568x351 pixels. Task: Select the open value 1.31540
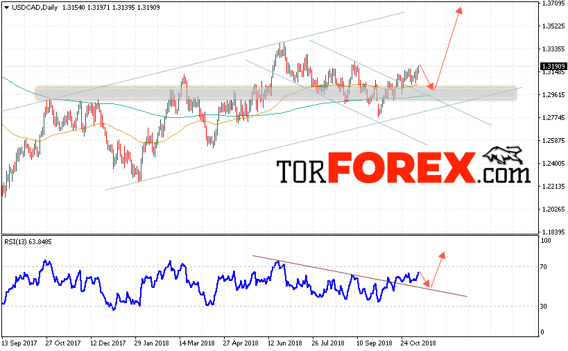pyautogui.click(x=74, y=7)
